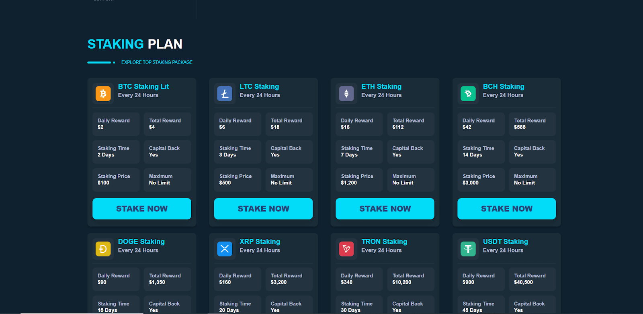Click the Tether icon on USDT Staking card
Image resolution: width=643 pixels, height=314 pixels.
468,249
